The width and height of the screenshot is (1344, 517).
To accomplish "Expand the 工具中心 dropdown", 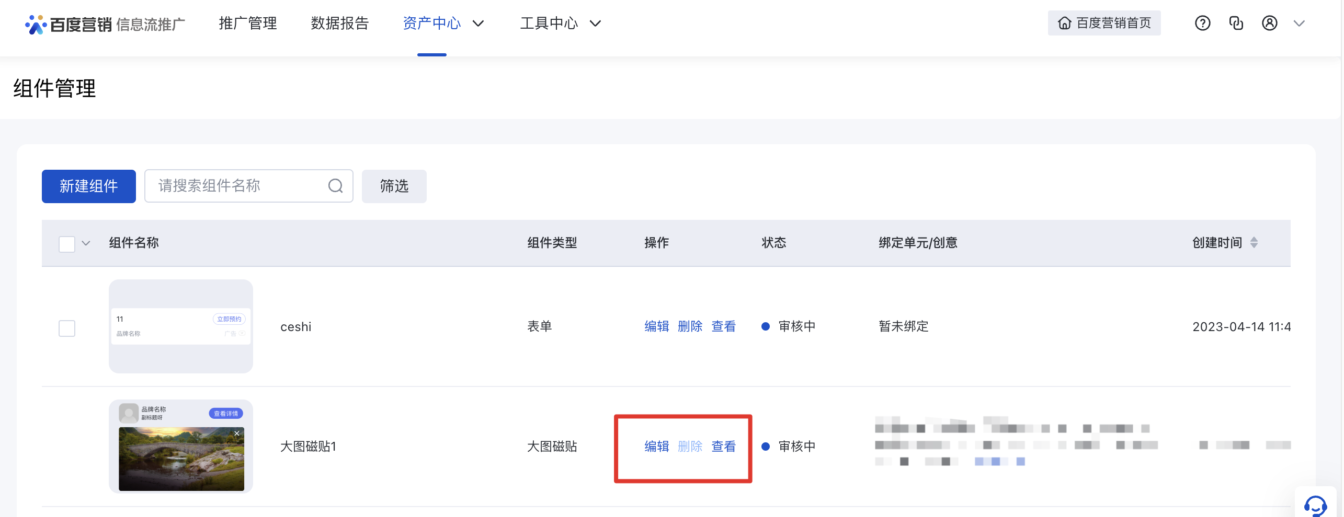I will [x=595, y=23].
